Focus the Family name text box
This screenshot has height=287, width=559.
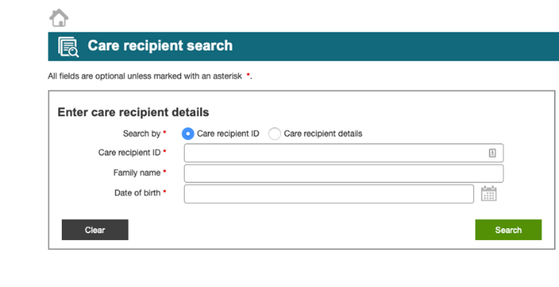[x=344, y=173]
